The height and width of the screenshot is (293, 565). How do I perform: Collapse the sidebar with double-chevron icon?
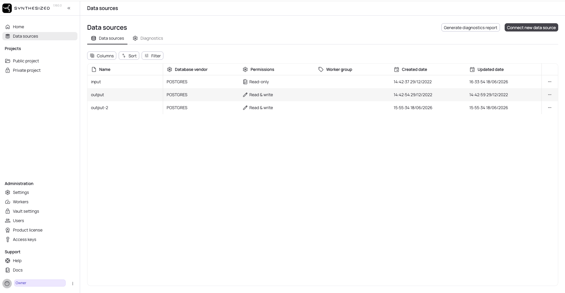tap(69, 8)
